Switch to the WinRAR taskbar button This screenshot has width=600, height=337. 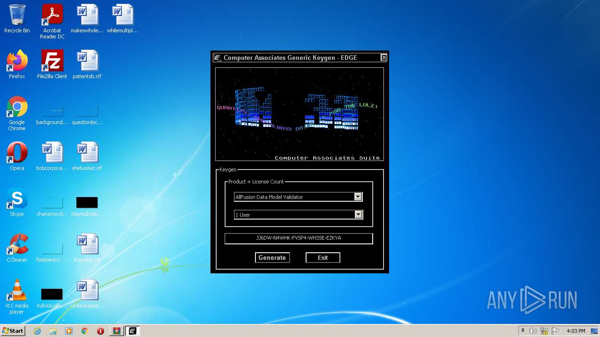(x=116, y=331)
